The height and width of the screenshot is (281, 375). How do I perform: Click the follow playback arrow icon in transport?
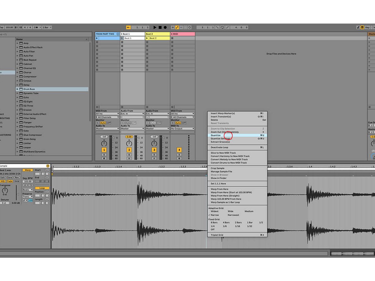point(182,27)
